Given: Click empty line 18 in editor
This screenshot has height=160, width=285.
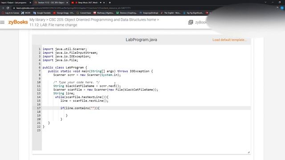Looking at the screenshot, I should click(x=147, y=112).
